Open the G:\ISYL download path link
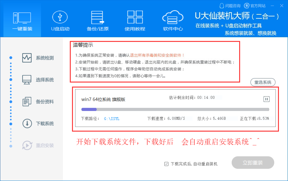 pyautogui.click(x=112, y=119)
